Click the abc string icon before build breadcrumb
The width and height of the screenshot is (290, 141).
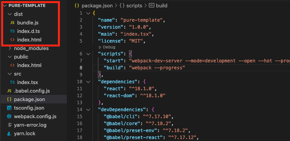(152, 5)
